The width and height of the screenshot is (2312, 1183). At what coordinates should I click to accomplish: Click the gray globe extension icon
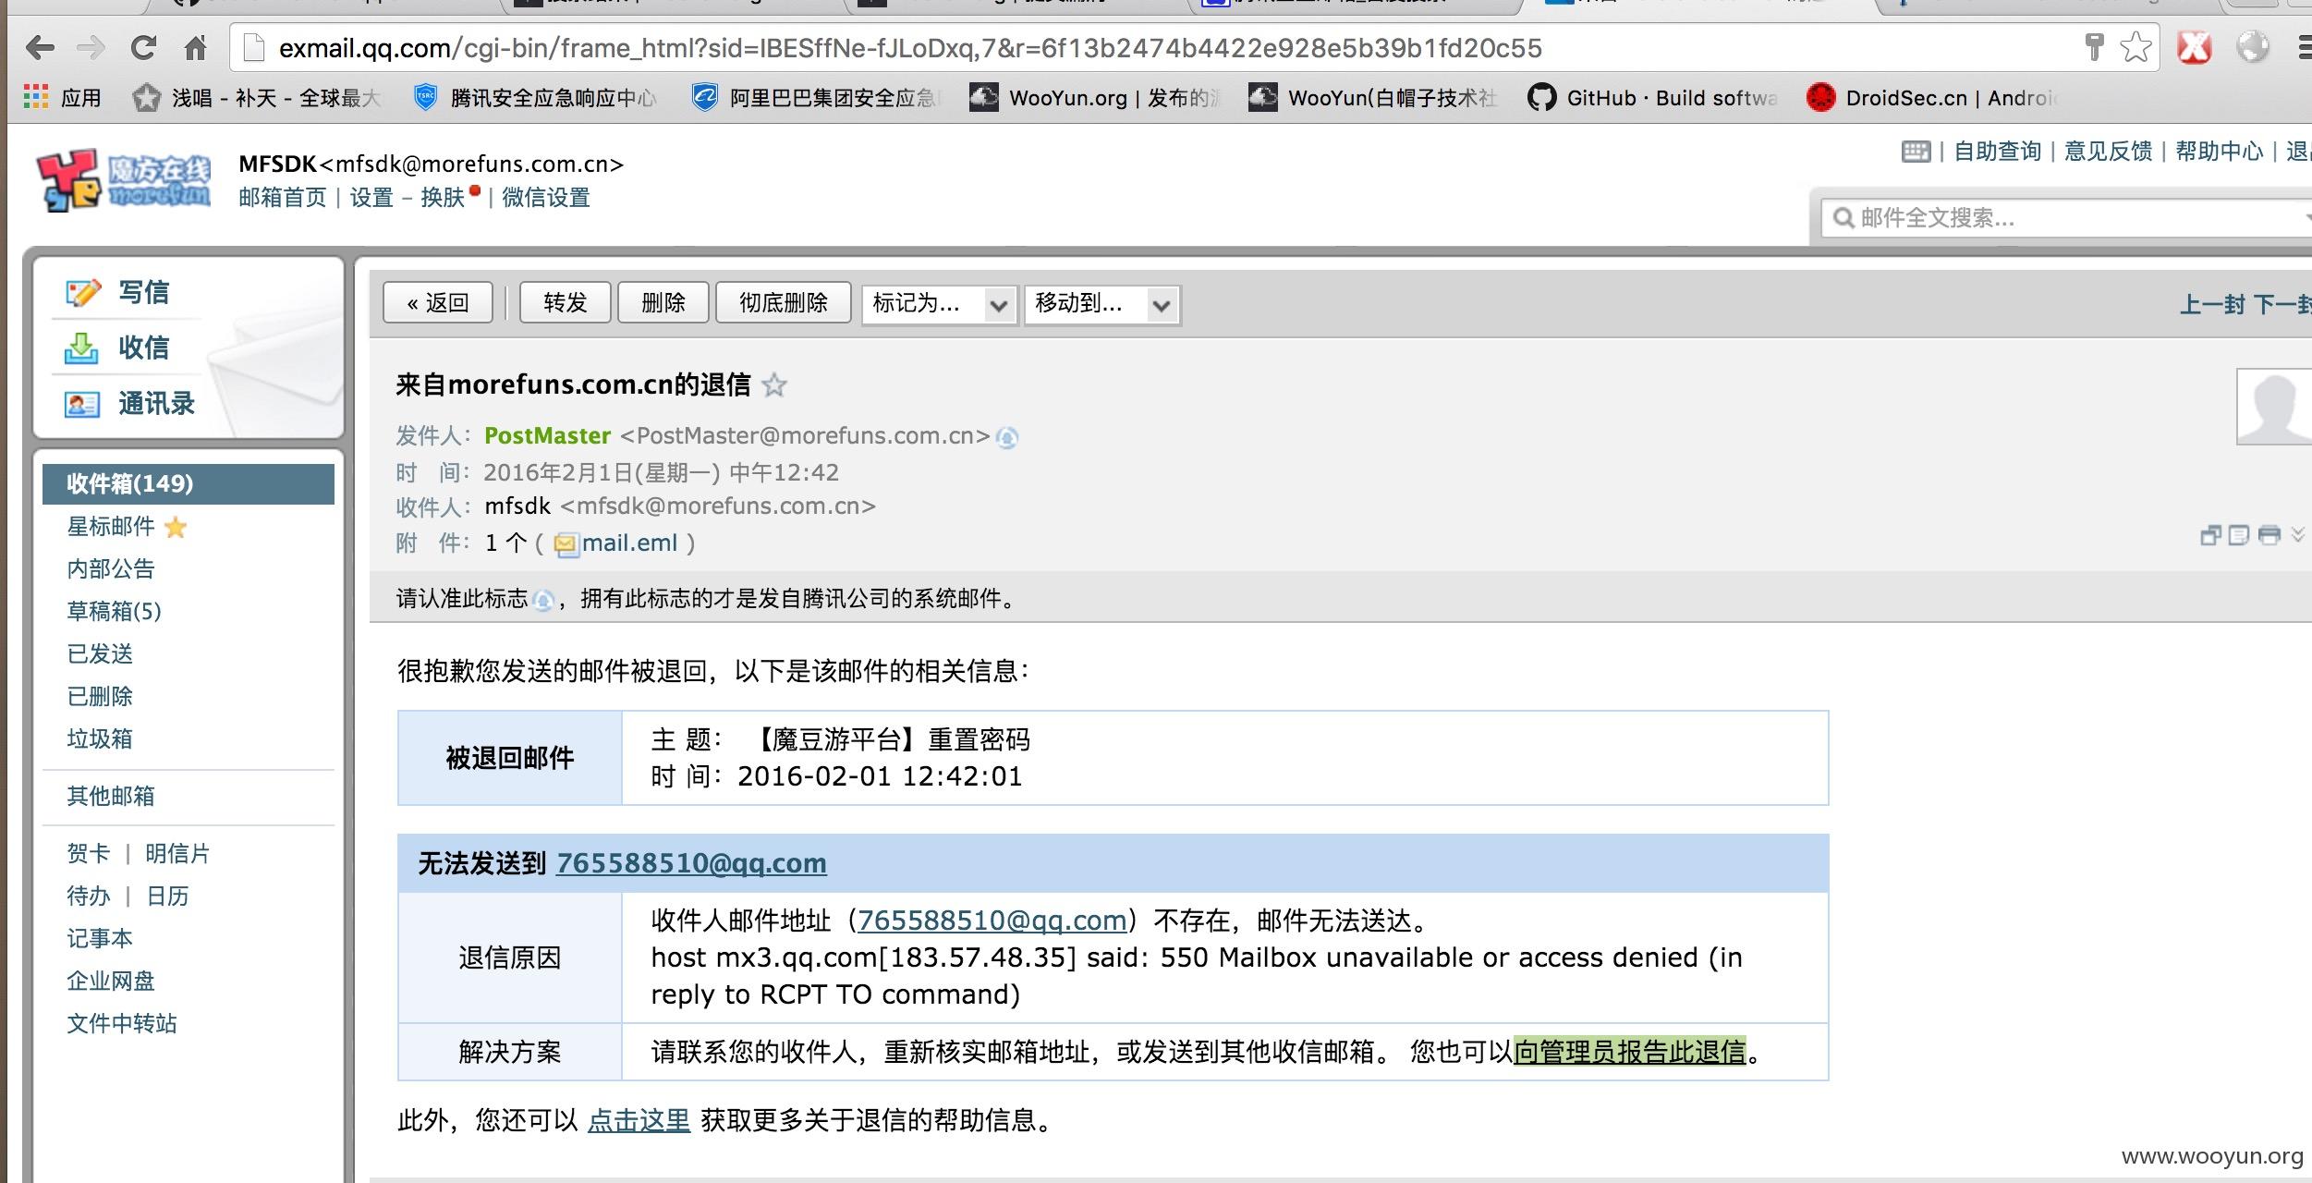(x=2253, y=46)
